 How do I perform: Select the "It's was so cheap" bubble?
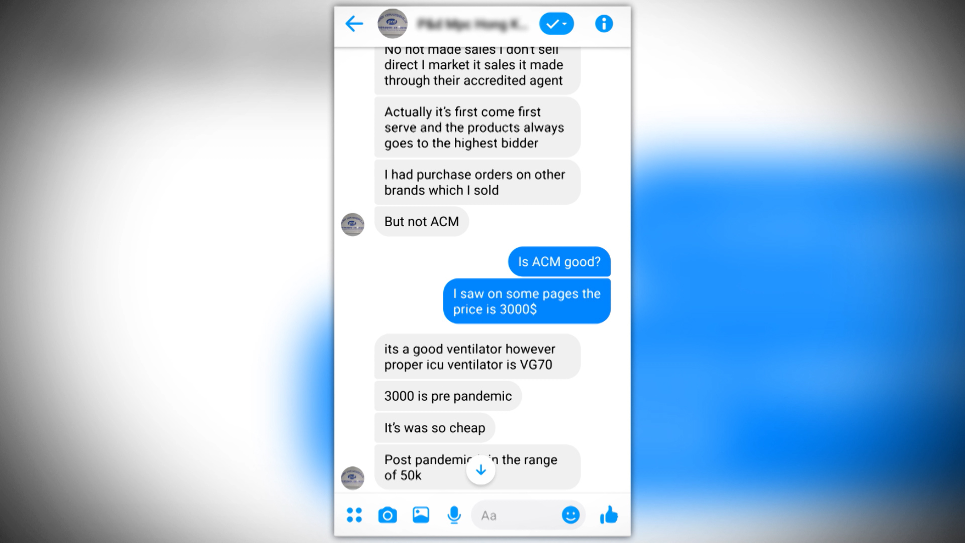tap(435, 427)
